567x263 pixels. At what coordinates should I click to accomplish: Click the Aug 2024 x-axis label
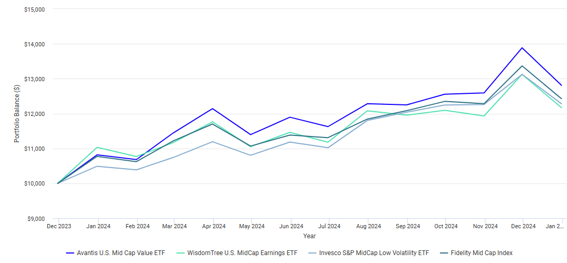point(368,227)
